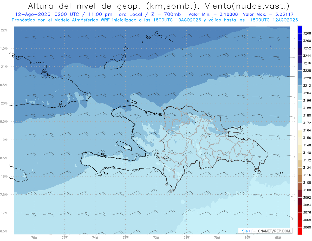Click the 3100 legend value
The image size is (312, 241).
[x=307, y=190]
